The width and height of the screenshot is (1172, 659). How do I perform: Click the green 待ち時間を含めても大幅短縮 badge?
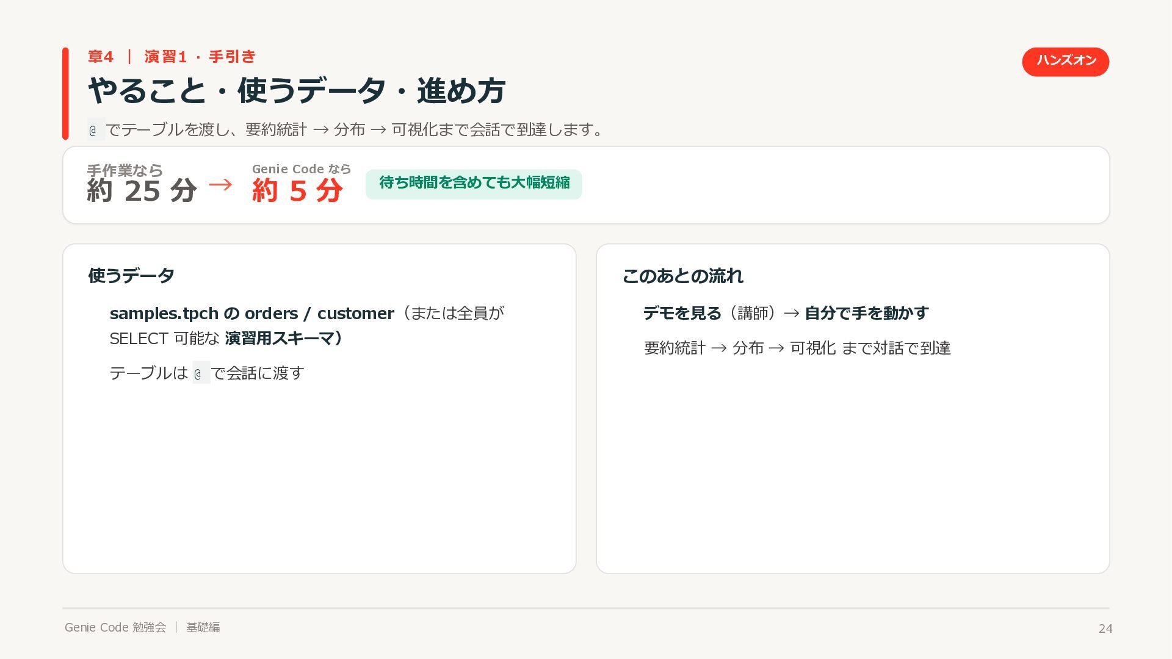[x=474, y=184]
